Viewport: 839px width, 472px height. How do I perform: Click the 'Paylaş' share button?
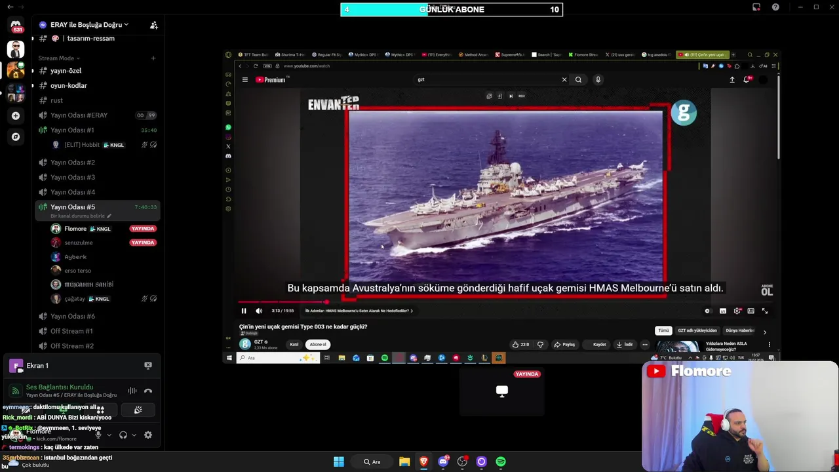[x=564, y=344]
